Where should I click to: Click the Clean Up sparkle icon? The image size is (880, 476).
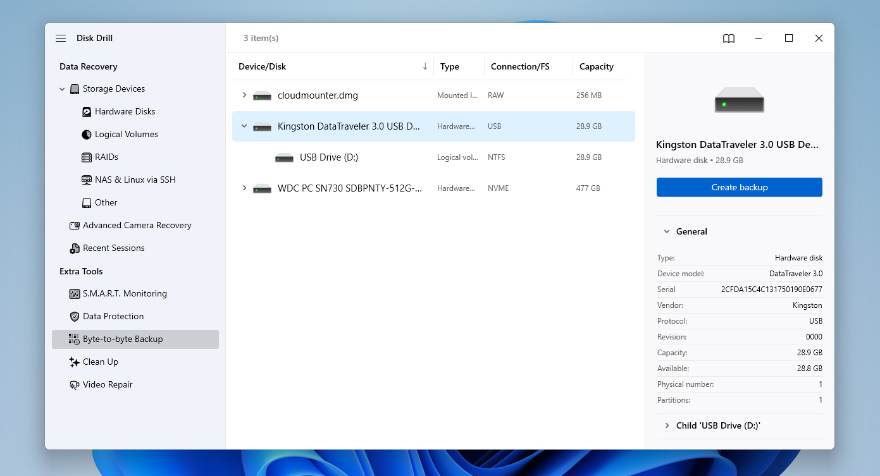pyautogui.click(x=75, y=362)
